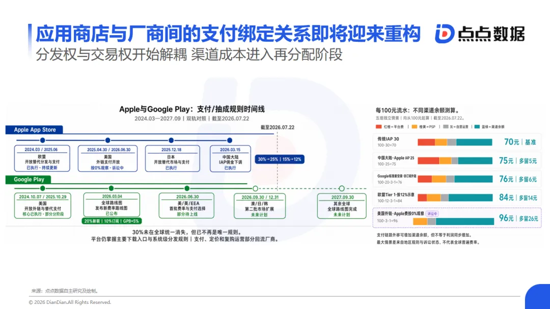
Task: Click the 按0%观察 · 诉讼中 status text
Action: pos(107,168)
